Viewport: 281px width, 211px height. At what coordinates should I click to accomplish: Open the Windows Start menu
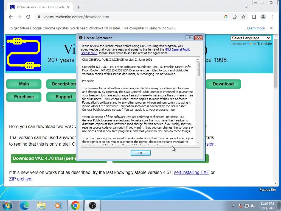point(7,206)
